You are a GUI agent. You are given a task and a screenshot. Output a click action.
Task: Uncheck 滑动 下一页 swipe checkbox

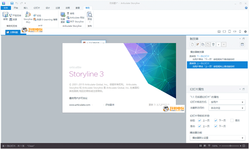(x=216, y=126)
